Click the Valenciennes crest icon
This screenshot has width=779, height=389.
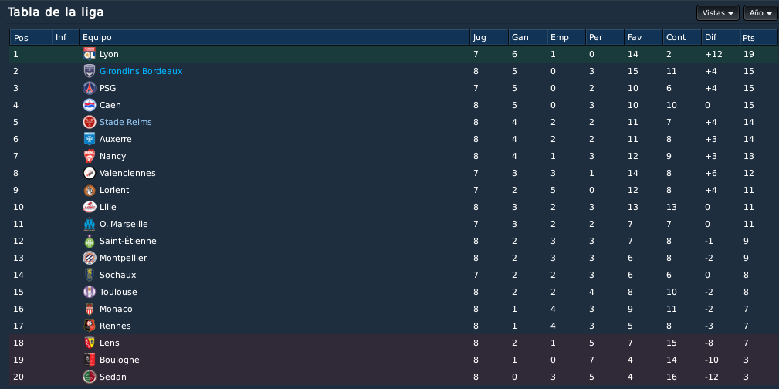point(90,173)
